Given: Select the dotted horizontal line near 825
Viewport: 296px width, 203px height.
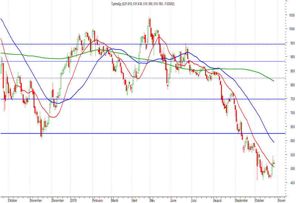Looking at the screenshot, I should pyautogui.click(x=143, y=78).
